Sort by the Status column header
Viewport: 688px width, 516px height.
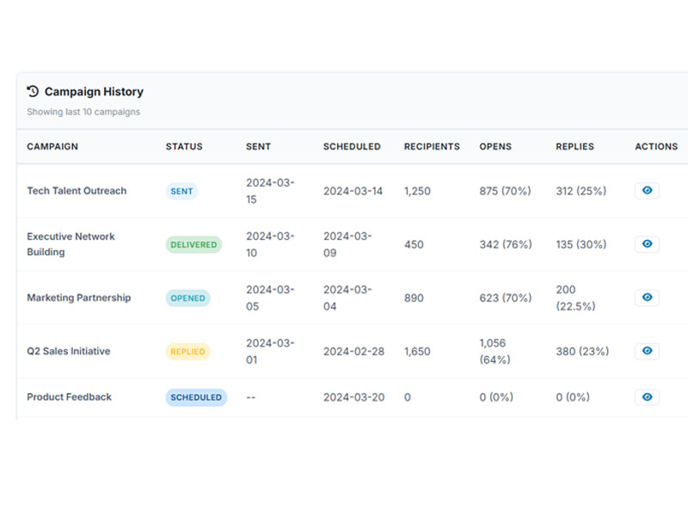coord(184,147)
